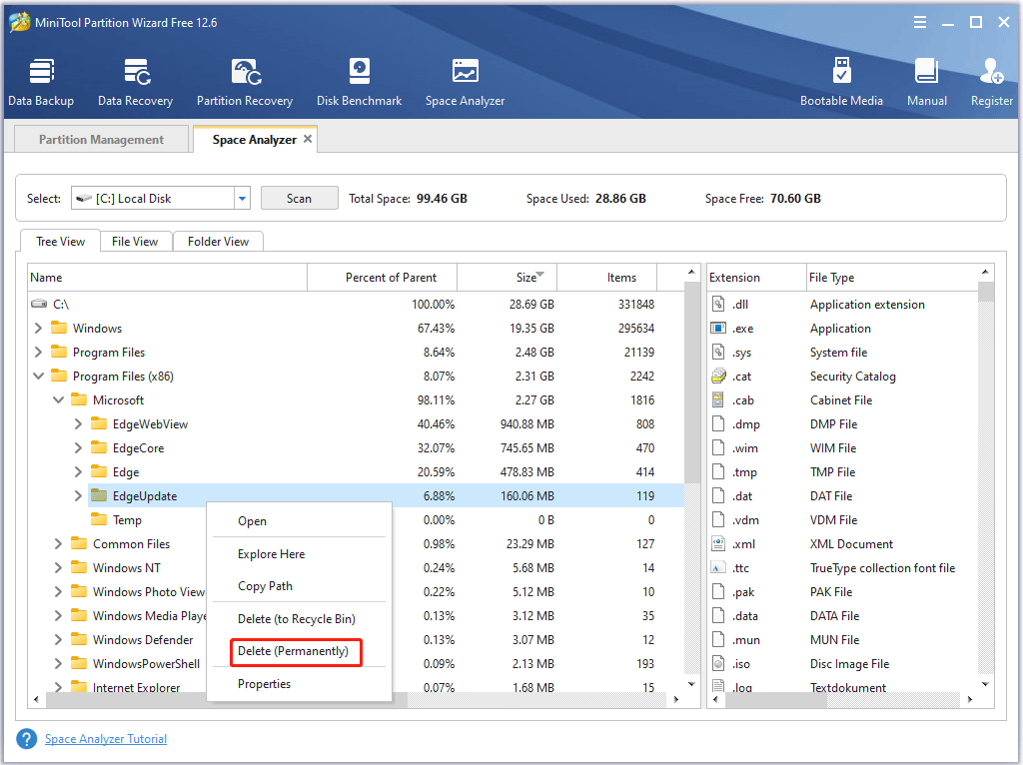Image resolution: width=1023 pixels, height=765 pixels.
Task: Click tree view horizontal scrollbar right arrow
Action: pyautogui.click(x=676, y=699)
